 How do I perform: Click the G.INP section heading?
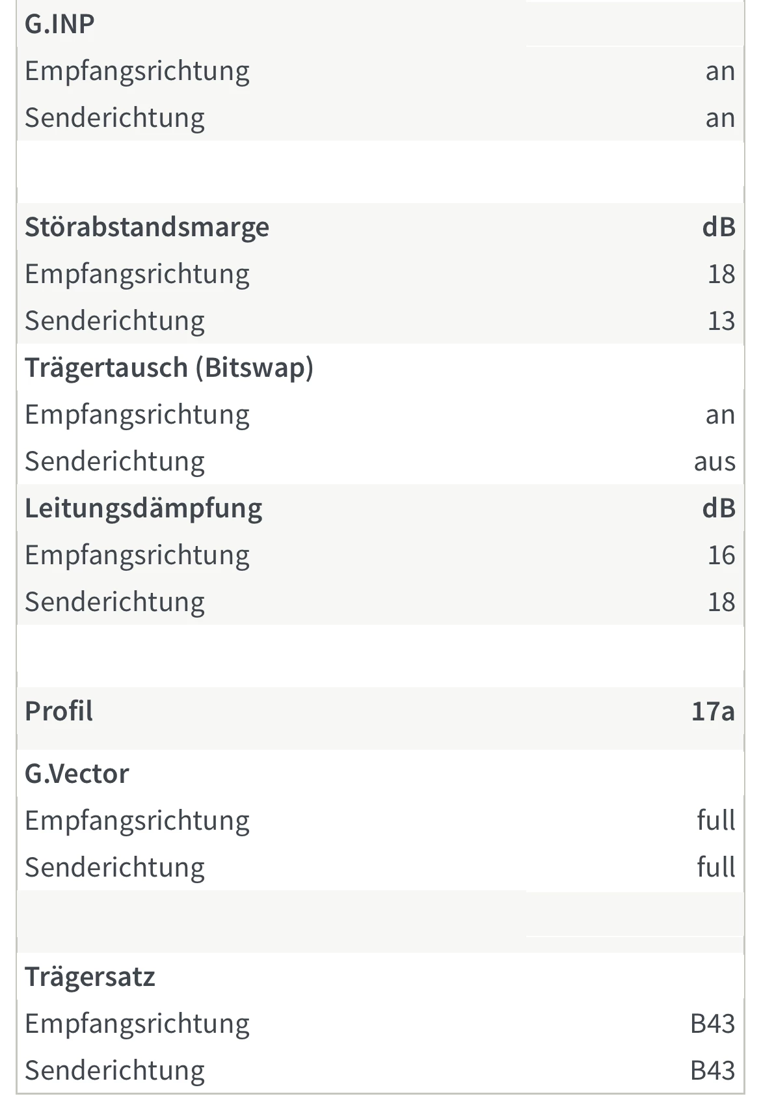tap(60, 24)
